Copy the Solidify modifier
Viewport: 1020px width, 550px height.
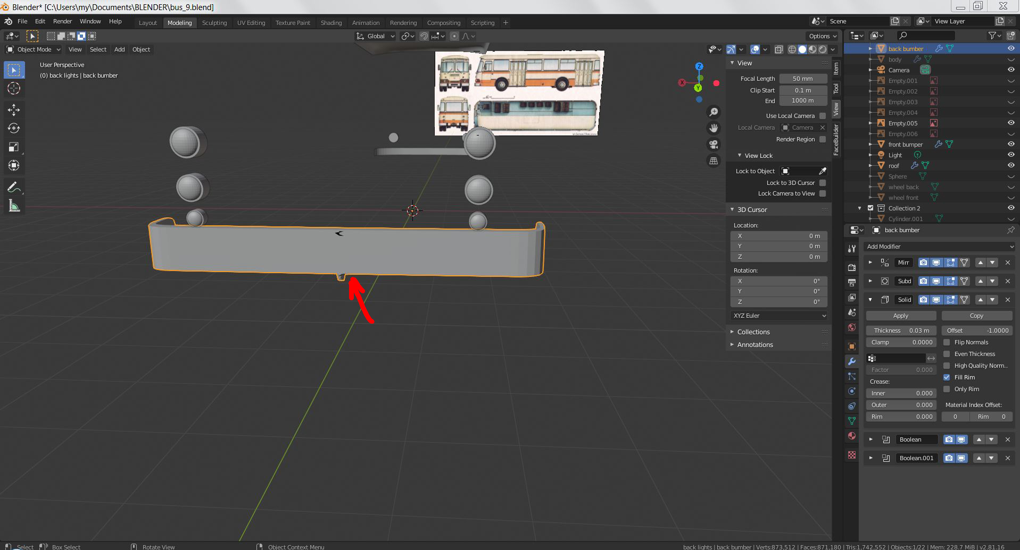pyautogui.click(x=976, y=316)
